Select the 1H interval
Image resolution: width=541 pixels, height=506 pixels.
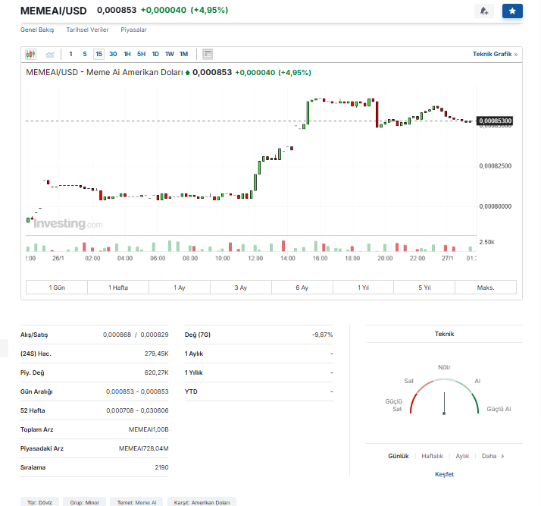pos(127,54)
